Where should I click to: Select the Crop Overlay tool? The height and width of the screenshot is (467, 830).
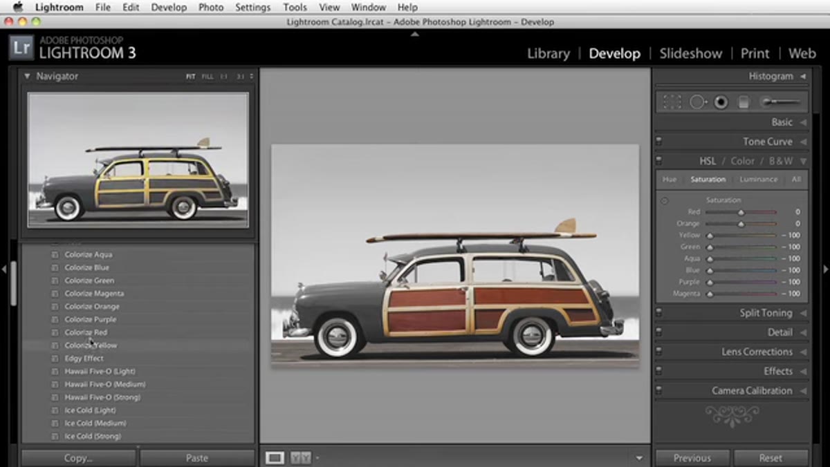coord(672,102)
